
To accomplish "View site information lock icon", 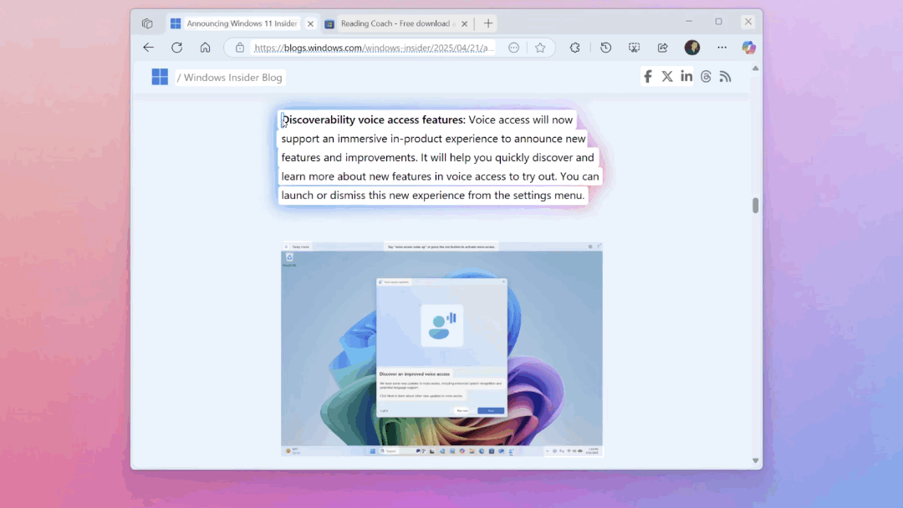I will [x=240, y=48].
